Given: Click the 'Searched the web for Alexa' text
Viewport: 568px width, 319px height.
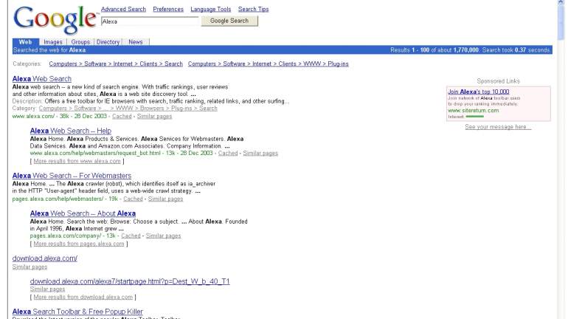Looking at the screenshot, I should pos(49,50).
